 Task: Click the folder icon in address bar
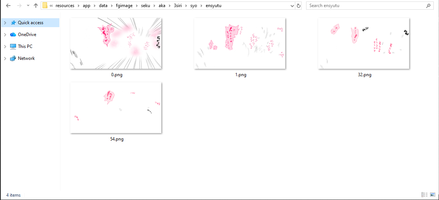tap(45, 6)
